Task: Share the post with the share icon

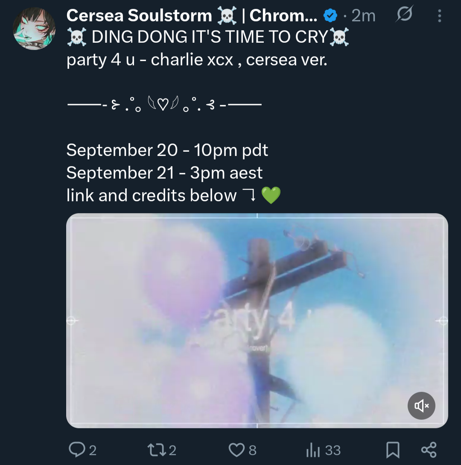Action: [x=429, y=450]
